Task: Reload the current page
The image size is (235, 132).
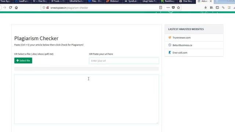Action: (11, 7)
